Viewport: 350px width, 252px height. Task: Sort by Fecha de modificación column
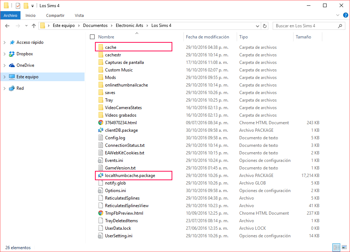(x=207, y=37)
